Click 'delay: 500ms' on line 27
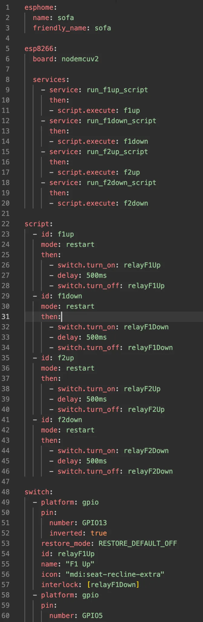 tap(82, 276)
